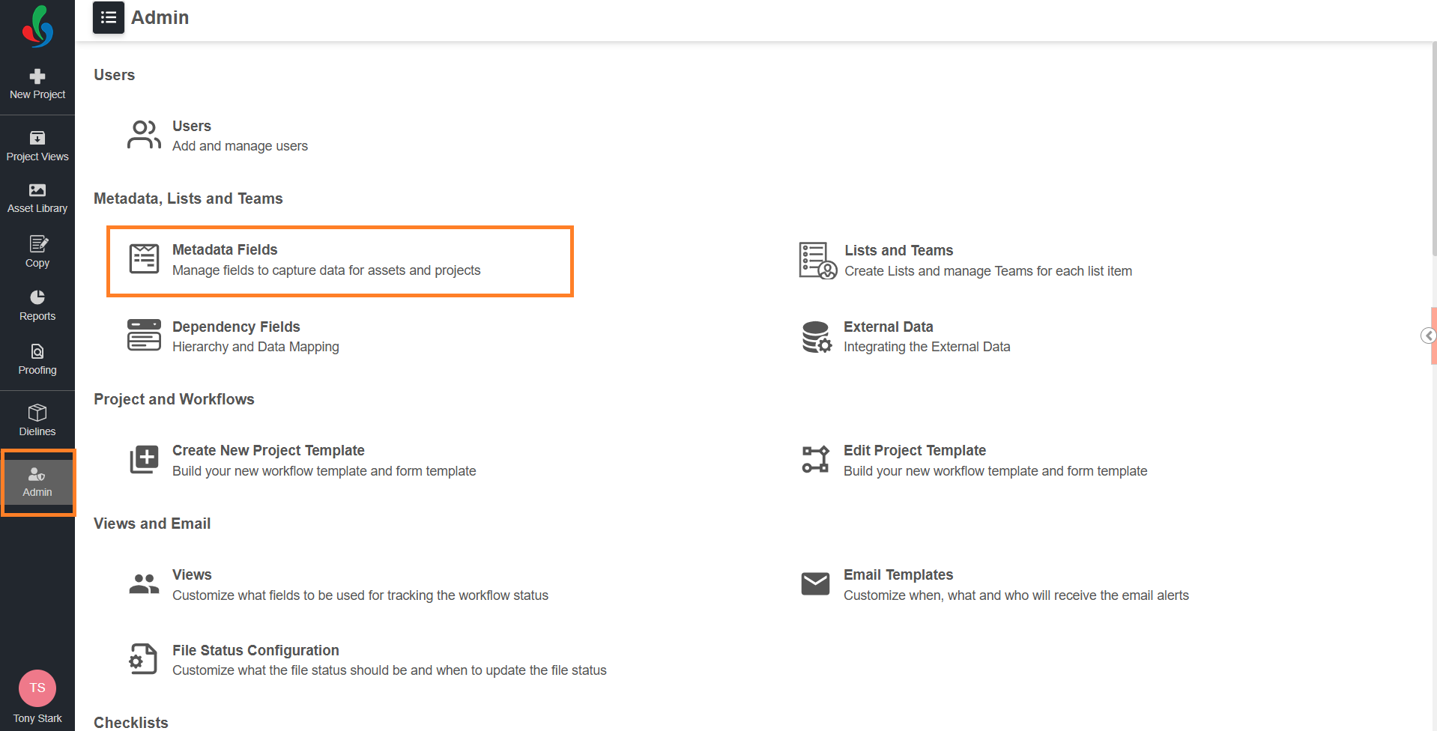
Task: Open the Asset Library
Action: (x=37, y=198)
